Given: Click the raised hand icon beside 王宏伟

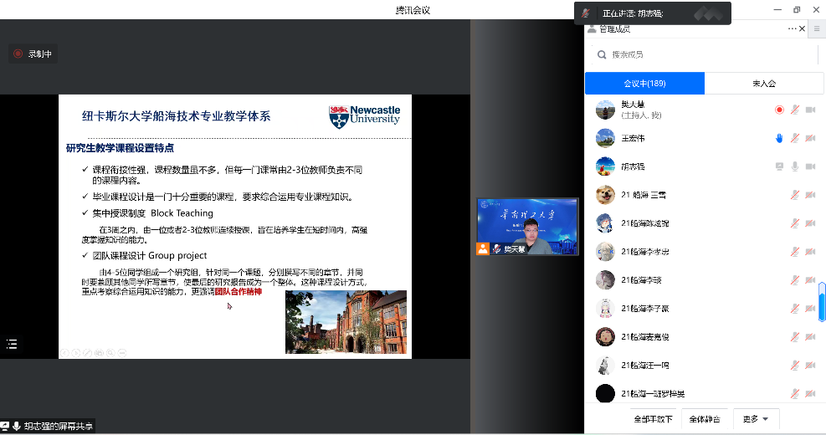Looking at the screenshot, I should 778,138.
